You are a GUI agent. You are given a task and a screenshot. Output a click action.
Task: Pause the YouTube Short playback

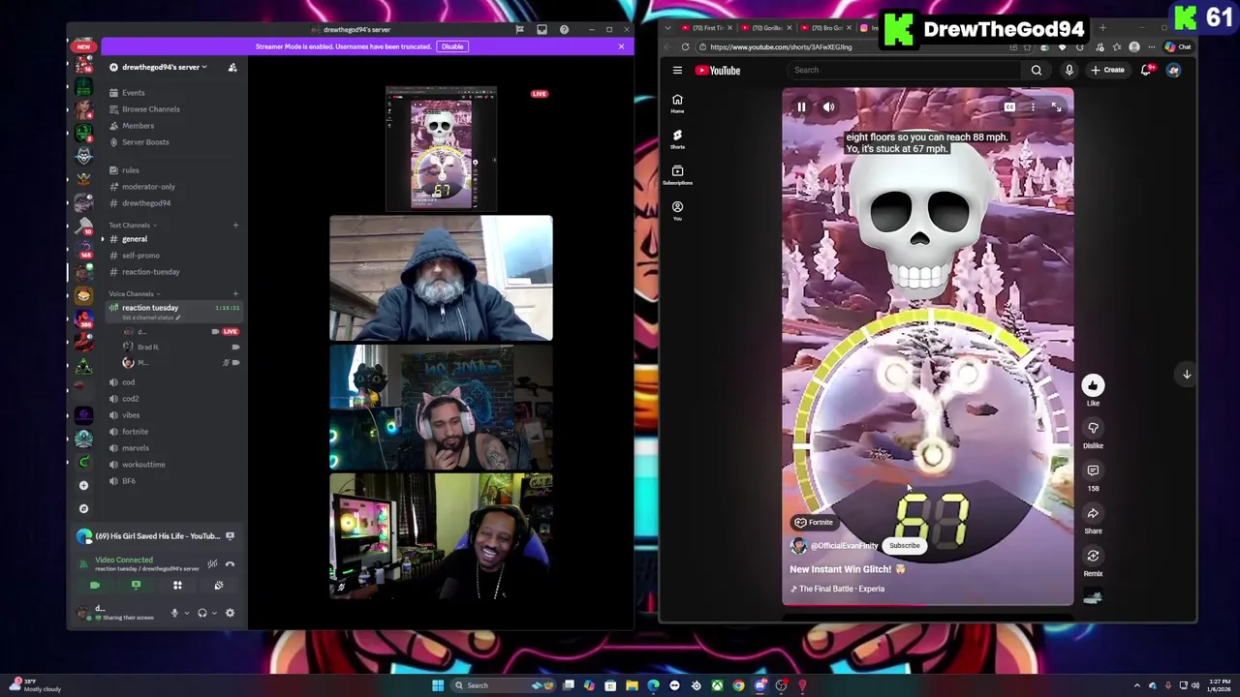pos(801,107)
